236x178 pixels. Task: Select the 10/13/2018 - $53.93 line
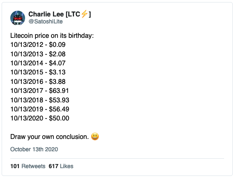[40, 100]
